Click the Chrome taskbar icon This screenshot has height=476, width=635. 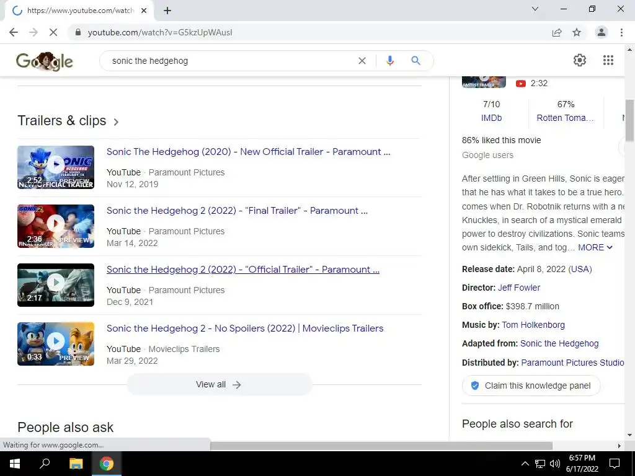(107, 464)
